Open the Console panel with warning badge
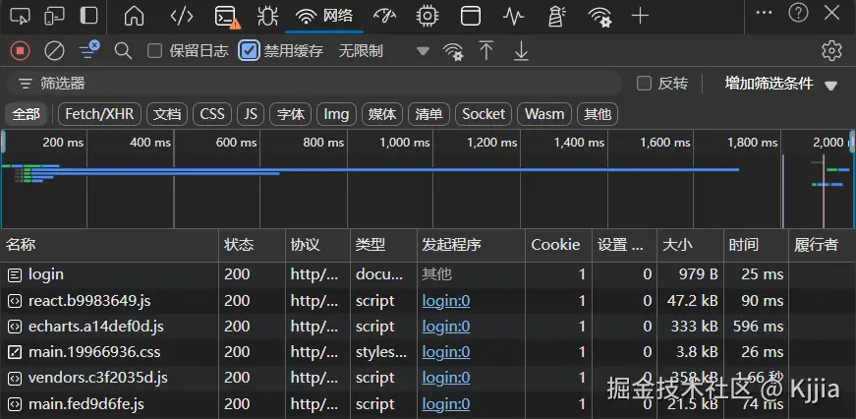The width and height of the screenshot is (856, 419). (x=227, y=17)
